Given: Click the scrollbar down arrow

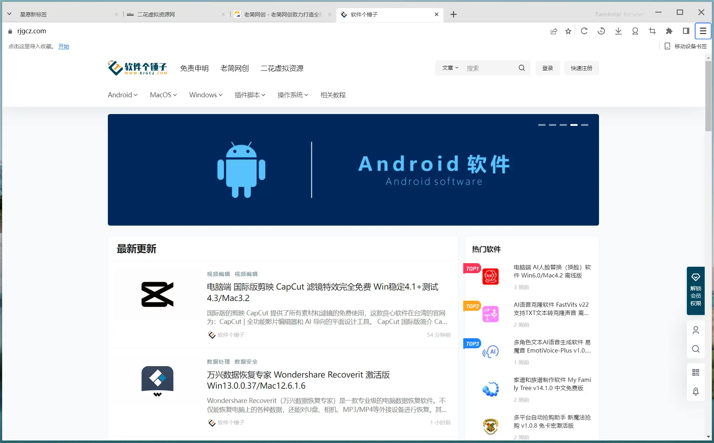Looking at the screenshot, I should point(708,437).
